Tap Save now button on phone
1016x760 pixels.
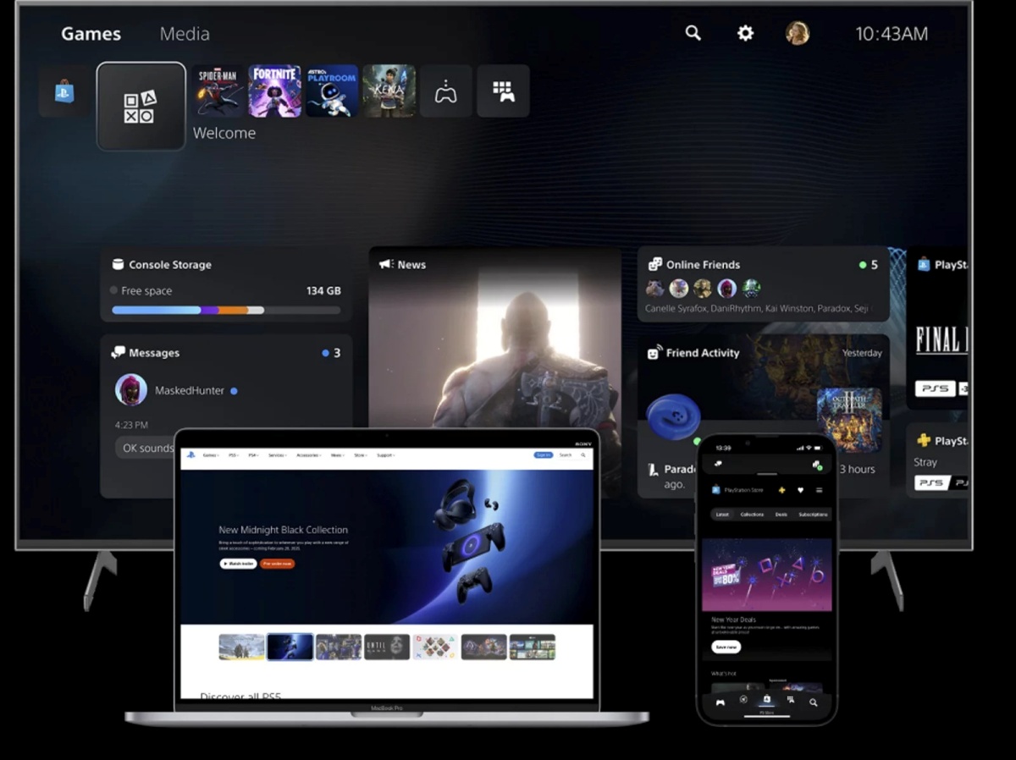726,647
